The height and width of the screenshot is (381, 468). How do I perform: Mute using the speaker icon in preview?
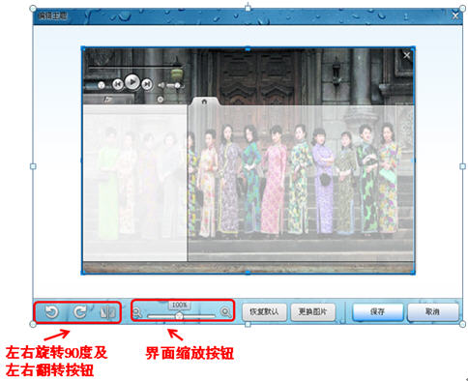pyautogui.click(x=161, y=85)
